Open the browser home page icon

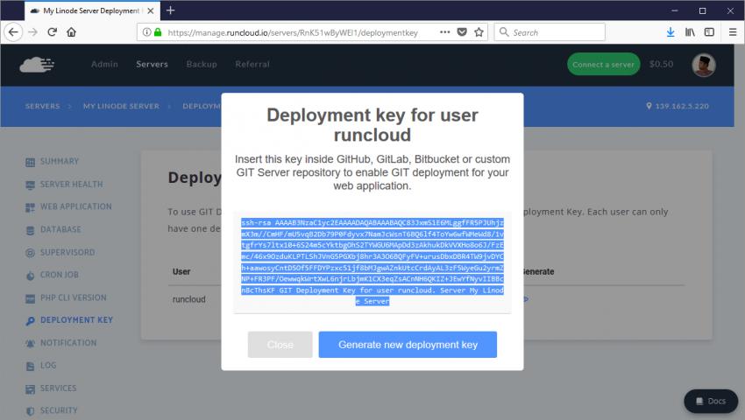coord(71,32)
